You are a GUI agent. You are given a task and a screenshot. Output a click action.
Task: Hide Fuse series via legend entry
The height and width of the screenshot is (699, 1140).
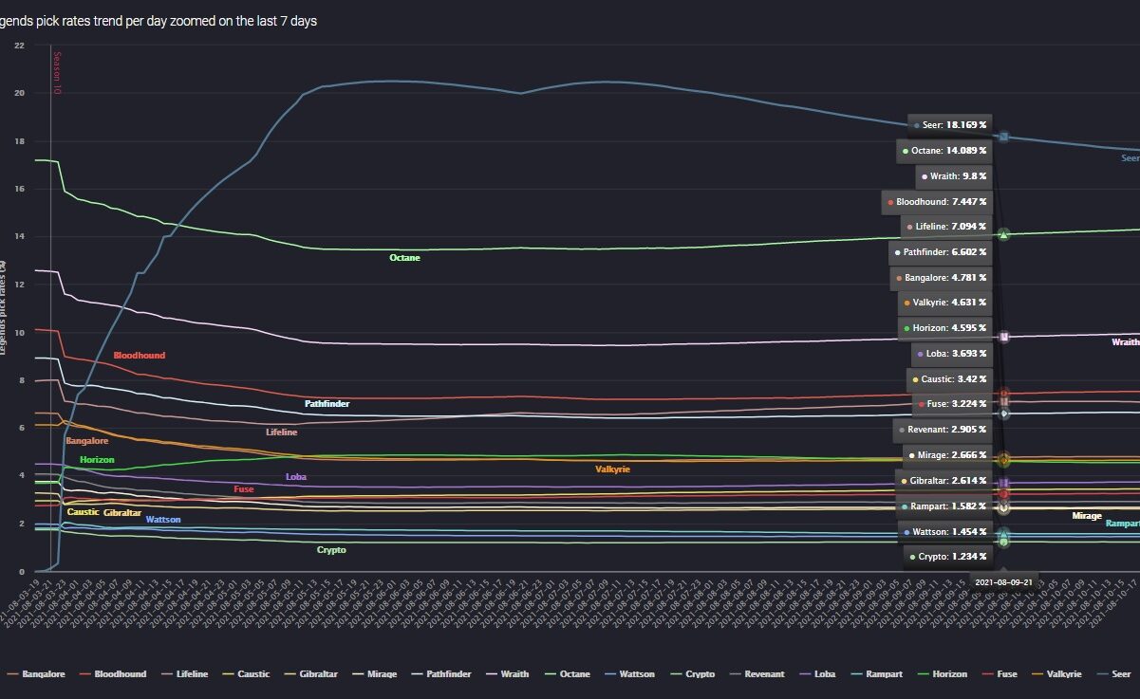(999, 674)
